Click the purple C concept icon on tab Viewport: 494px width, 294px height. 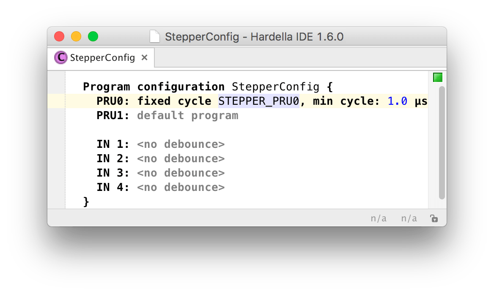tap(60, 57)
